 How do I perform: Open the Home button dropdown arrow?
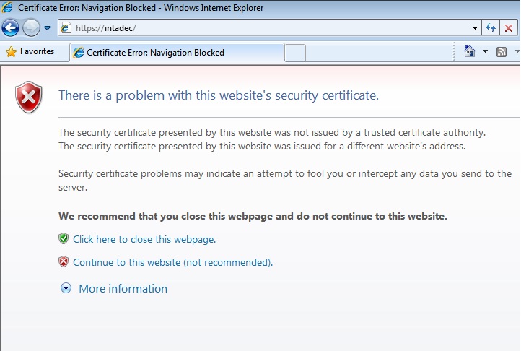[x=485, y=51]
